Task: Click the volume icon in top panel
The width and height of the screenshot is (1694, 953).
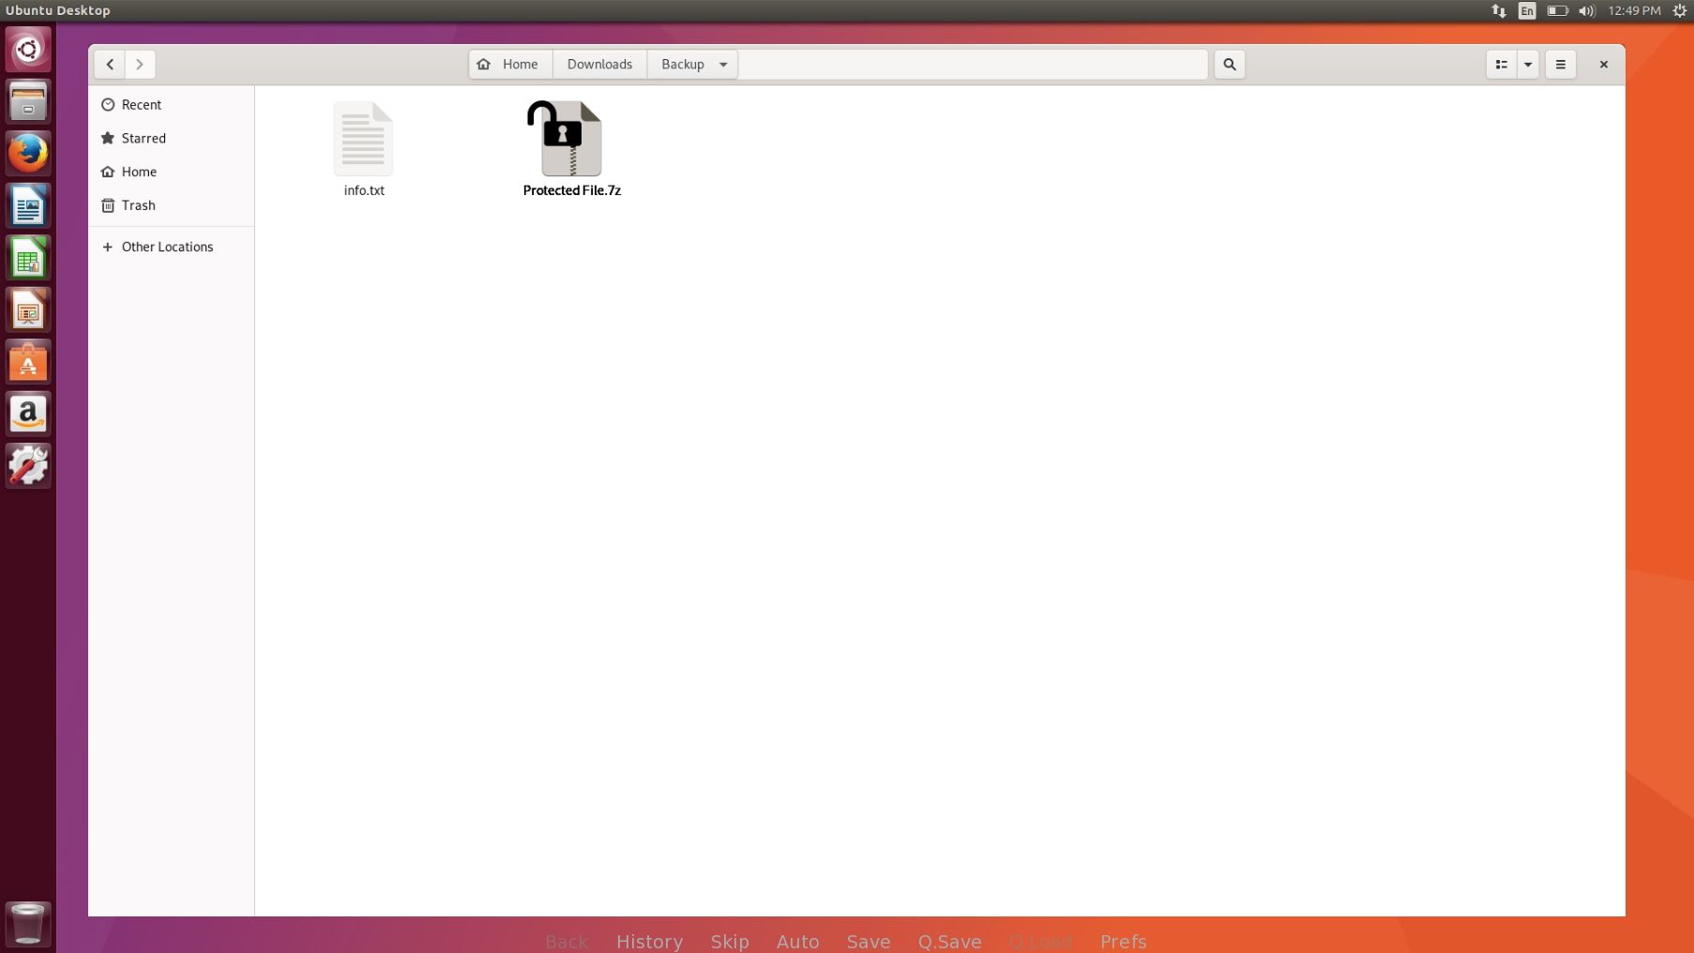Action: tap(1586, 11)
